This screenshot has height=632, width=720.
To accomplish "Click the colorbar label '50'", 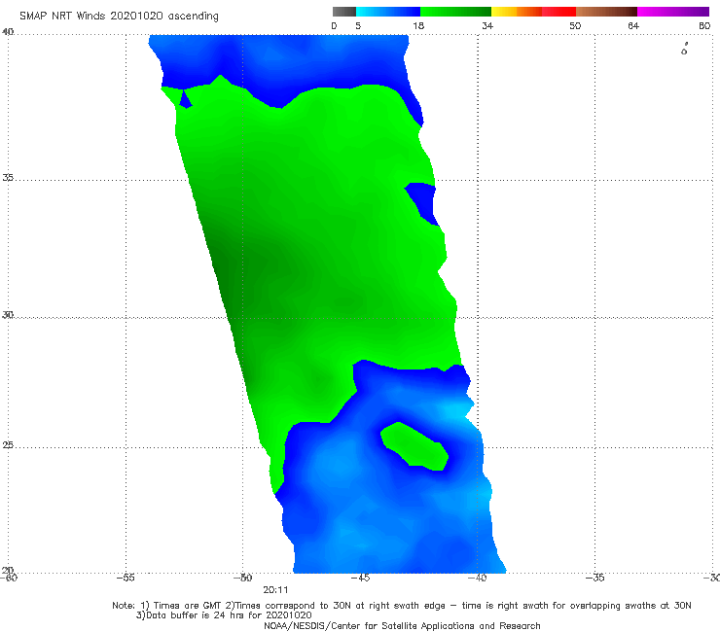I will (575, 25).
